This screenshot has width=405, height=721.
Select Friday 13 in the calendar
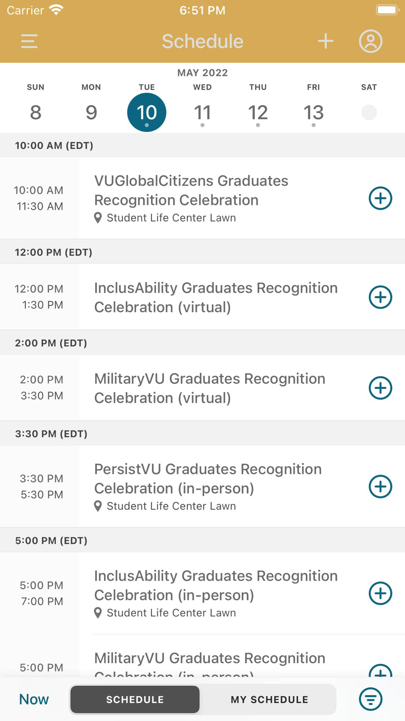(x=313, y=112)
